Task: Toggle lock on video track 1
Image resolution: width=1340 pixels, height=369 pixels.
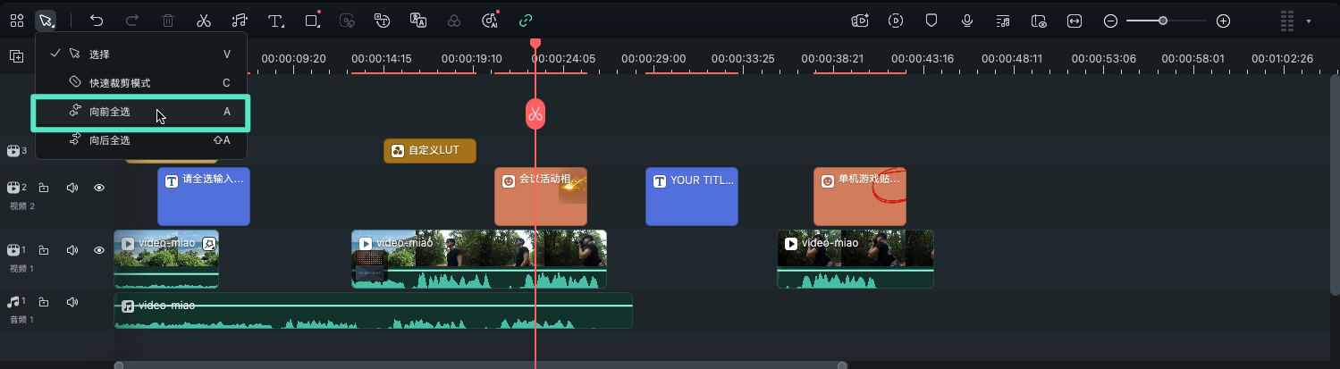Action: pyautogui.click(x=43, y=250)
